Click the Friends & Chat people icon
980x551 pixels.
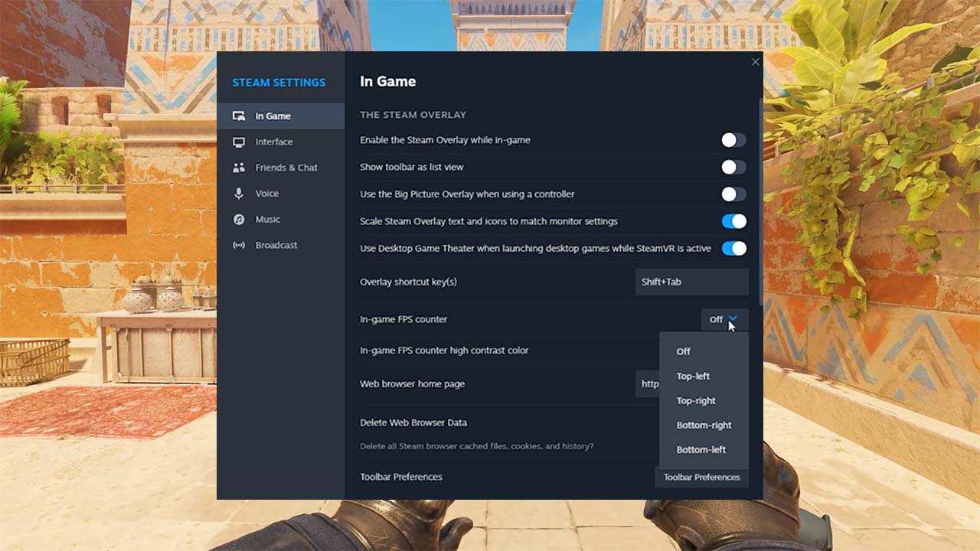tap(239, 168)
